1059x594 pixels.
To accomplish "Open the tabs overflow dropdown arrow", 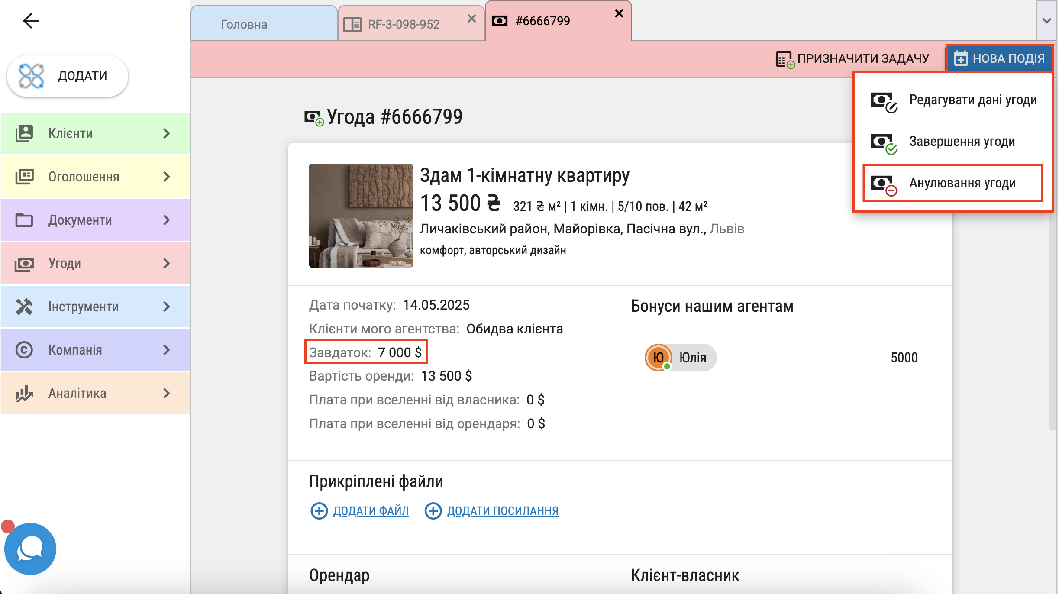I will point(1047,21).
